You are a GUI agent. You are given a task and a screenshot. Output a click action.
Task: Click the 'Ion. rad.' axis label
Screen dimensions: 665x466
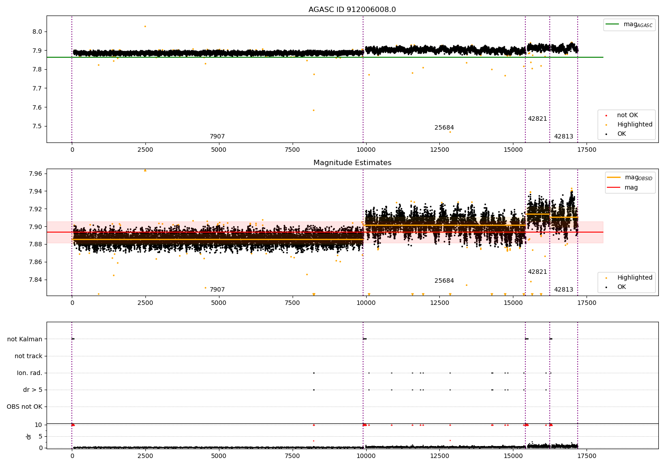click(30, 373)
